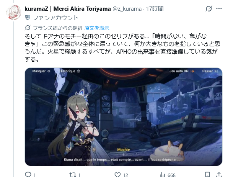Click the fan account mask icon
The width and height of the screenshot is (233, 177).
click(x=28, y=18)
